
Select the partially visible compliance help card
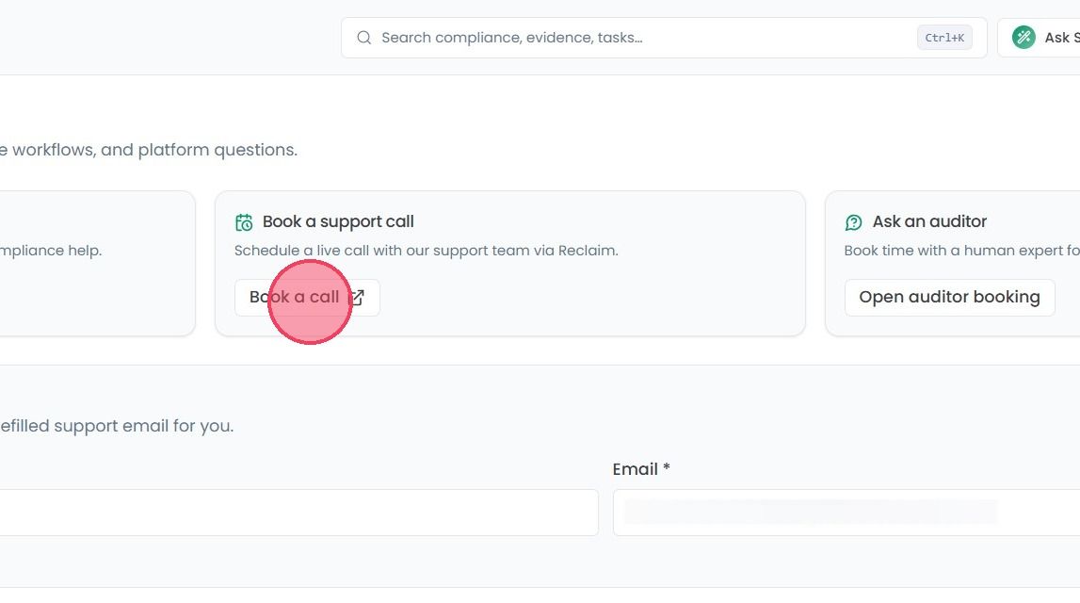pos(97,264)
